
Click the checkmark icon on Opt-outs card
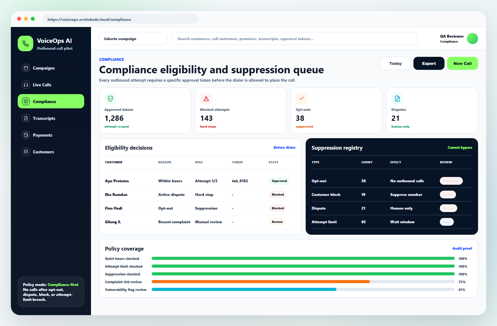[302, 99]
